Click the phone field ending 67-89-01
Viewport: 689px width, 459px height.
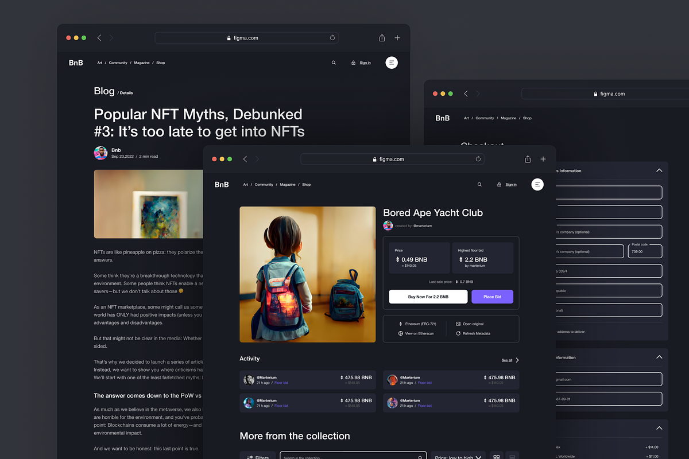(x=609, y=399)
